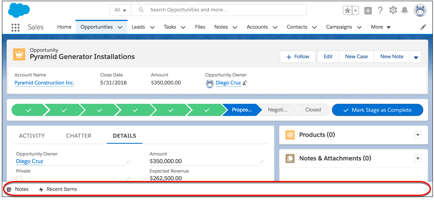The image size is (434, 200).
Task: Open Diego Cruz link in header
Action: pos(228,83)
